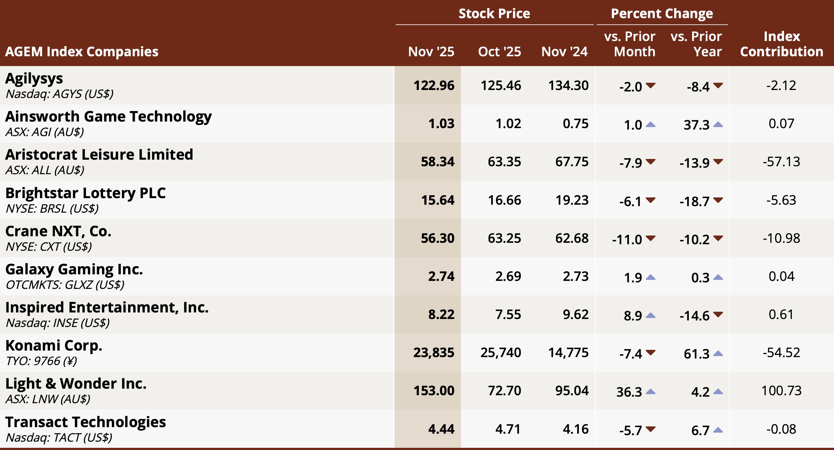Click the up arrow next to Light & Wonder 36.3

(651, 392)
